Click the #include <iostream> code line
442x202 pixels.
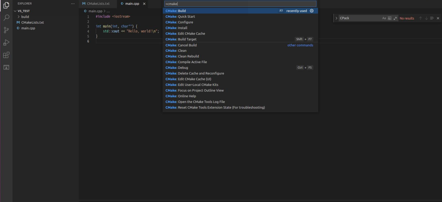[113, 17]
